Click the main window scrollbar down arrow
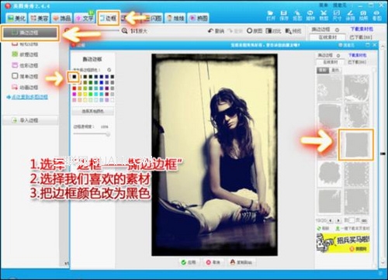The width and height of the screenshot is (388, 280). point(383,263)
